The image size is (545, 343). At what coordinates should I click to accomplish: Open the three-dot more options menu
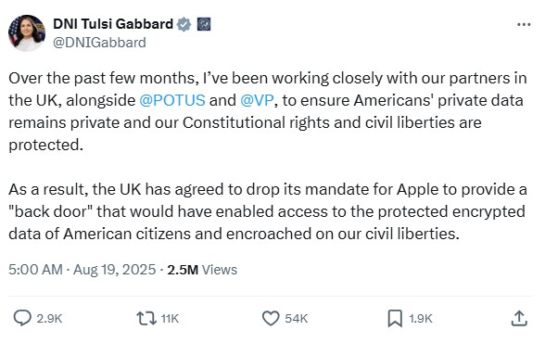(524, 24)
